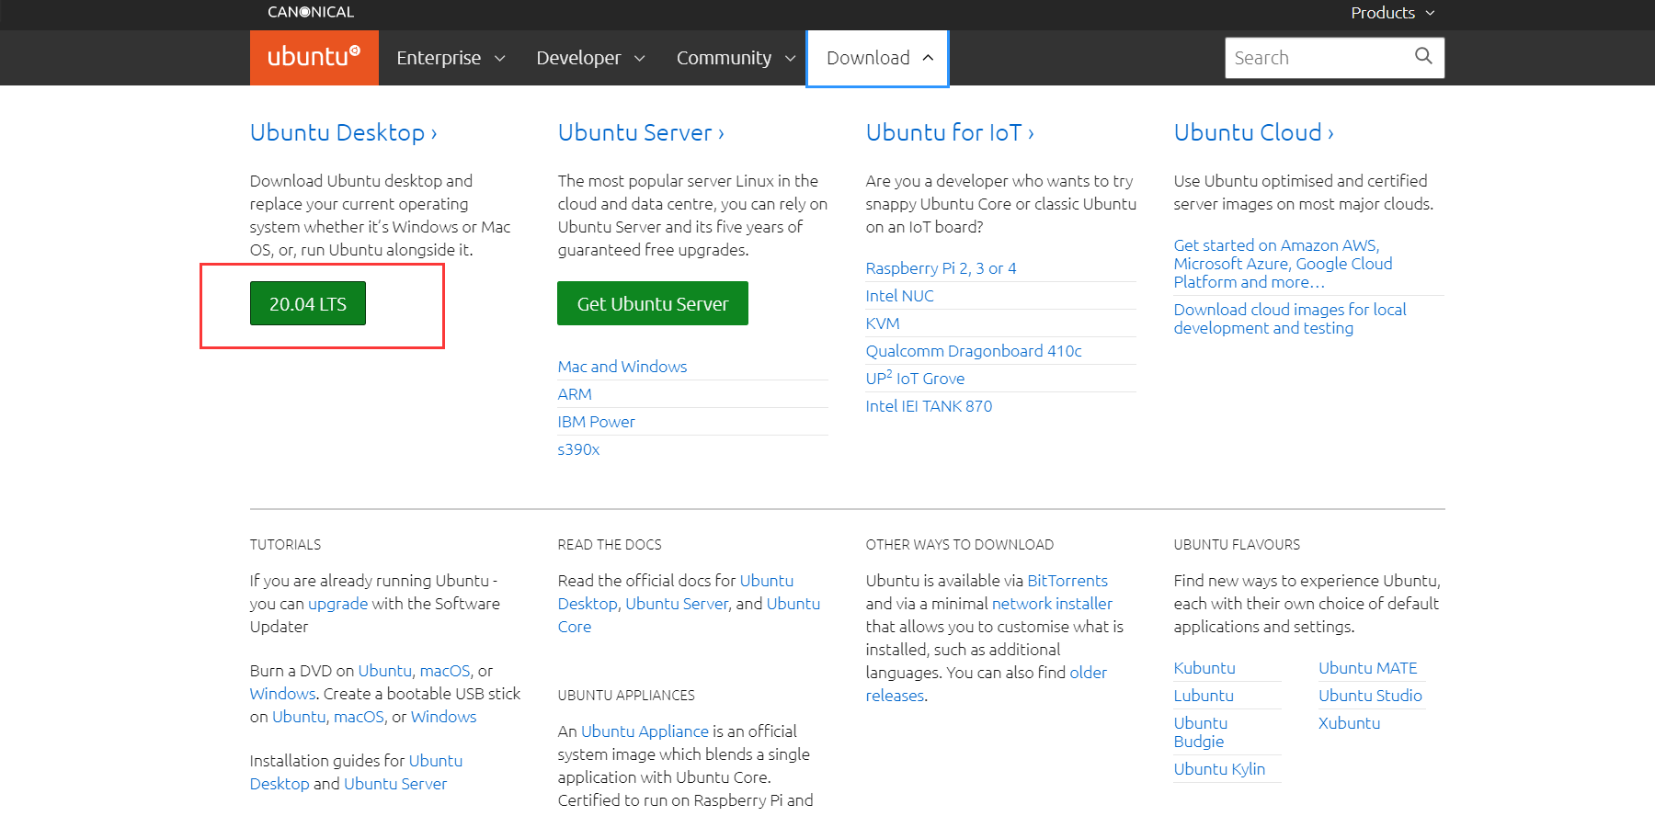Expand the Products dropdown
The image size is (1655, 816).
tap(1392, 13)
